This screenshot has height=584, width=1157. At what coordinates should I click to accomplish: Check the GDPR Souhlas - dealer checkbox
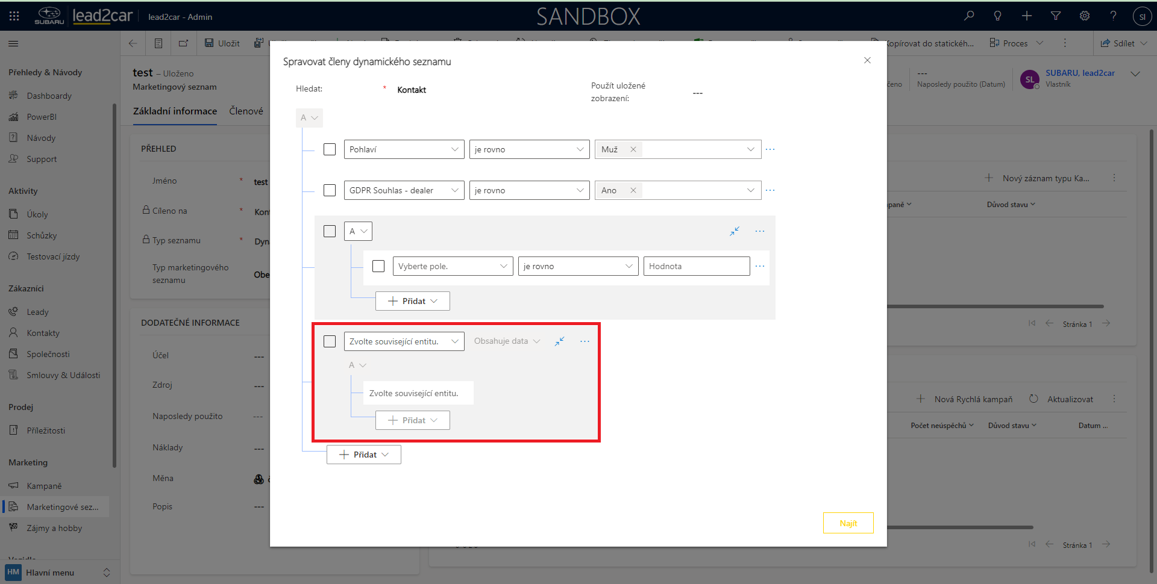pyautogui.click(x=330, y=190)
